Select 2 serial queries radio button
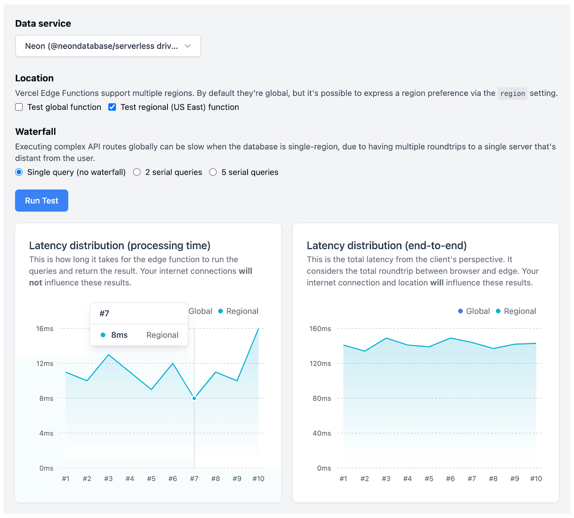This screenshot has height=518, width=574. pos(137,172)
